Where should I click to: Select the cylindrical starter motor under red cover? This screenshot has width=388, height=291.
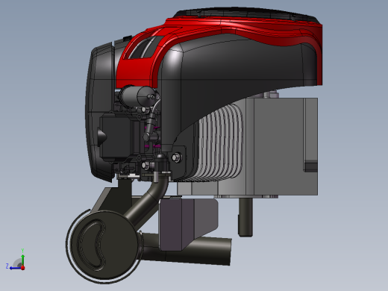140,96
